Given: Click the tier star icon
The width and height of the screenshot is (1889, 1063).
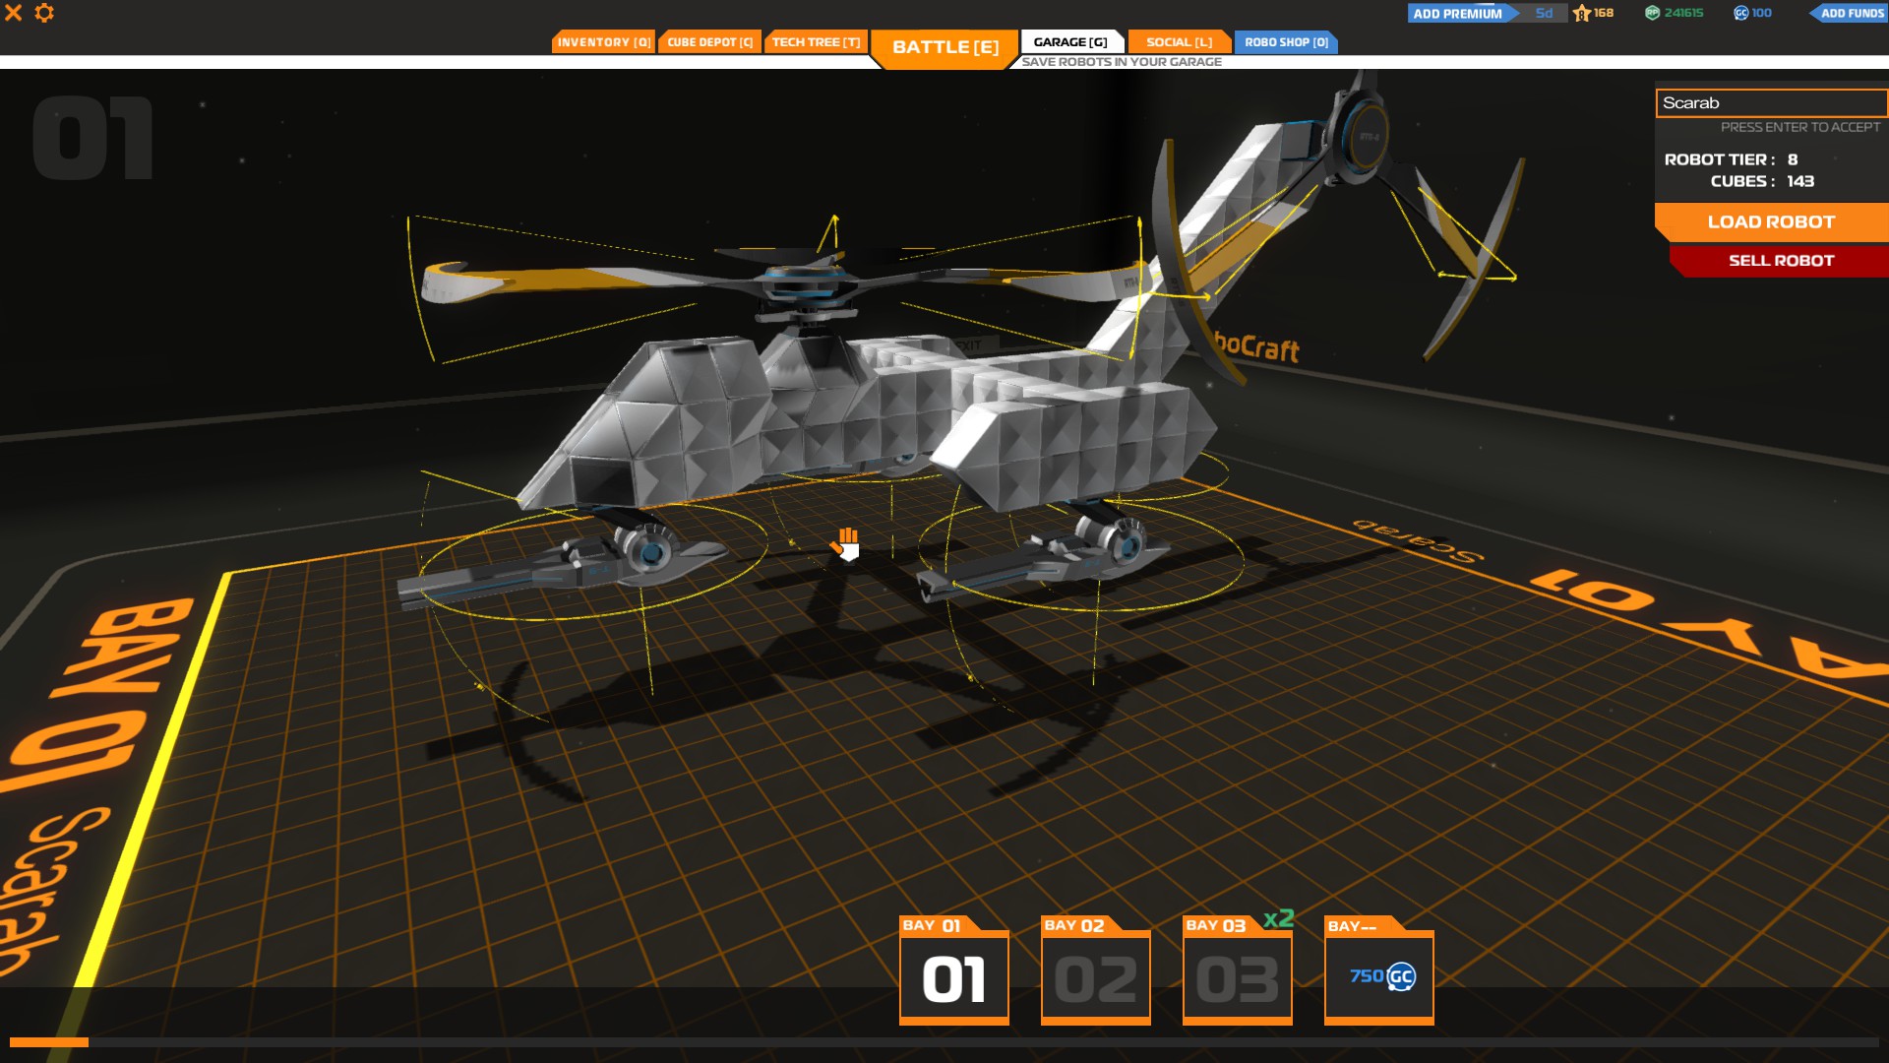Looking at the screenshot, I should point(1582,13).
